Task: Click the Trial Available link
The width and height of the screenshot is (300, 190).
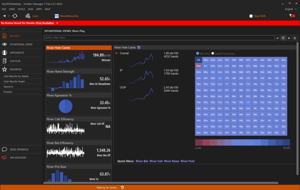Action: [x=45, y=23]
